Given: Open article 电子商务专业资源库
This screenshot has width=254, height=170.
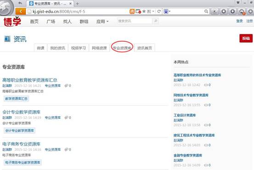Looking at the screenshot, I should (x=21, y=144).
